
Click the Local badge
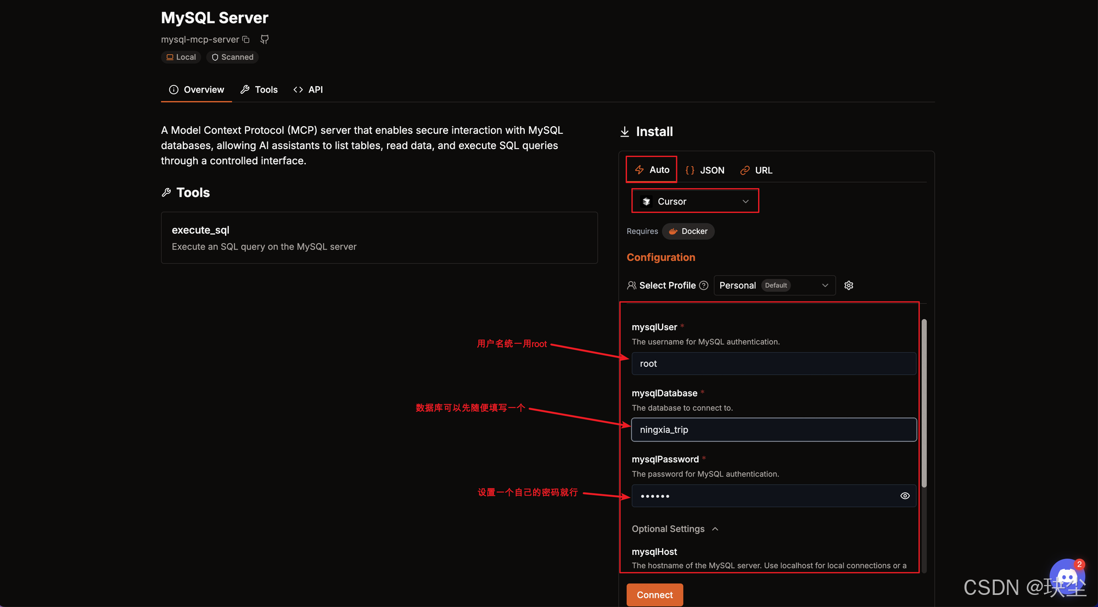181,57
